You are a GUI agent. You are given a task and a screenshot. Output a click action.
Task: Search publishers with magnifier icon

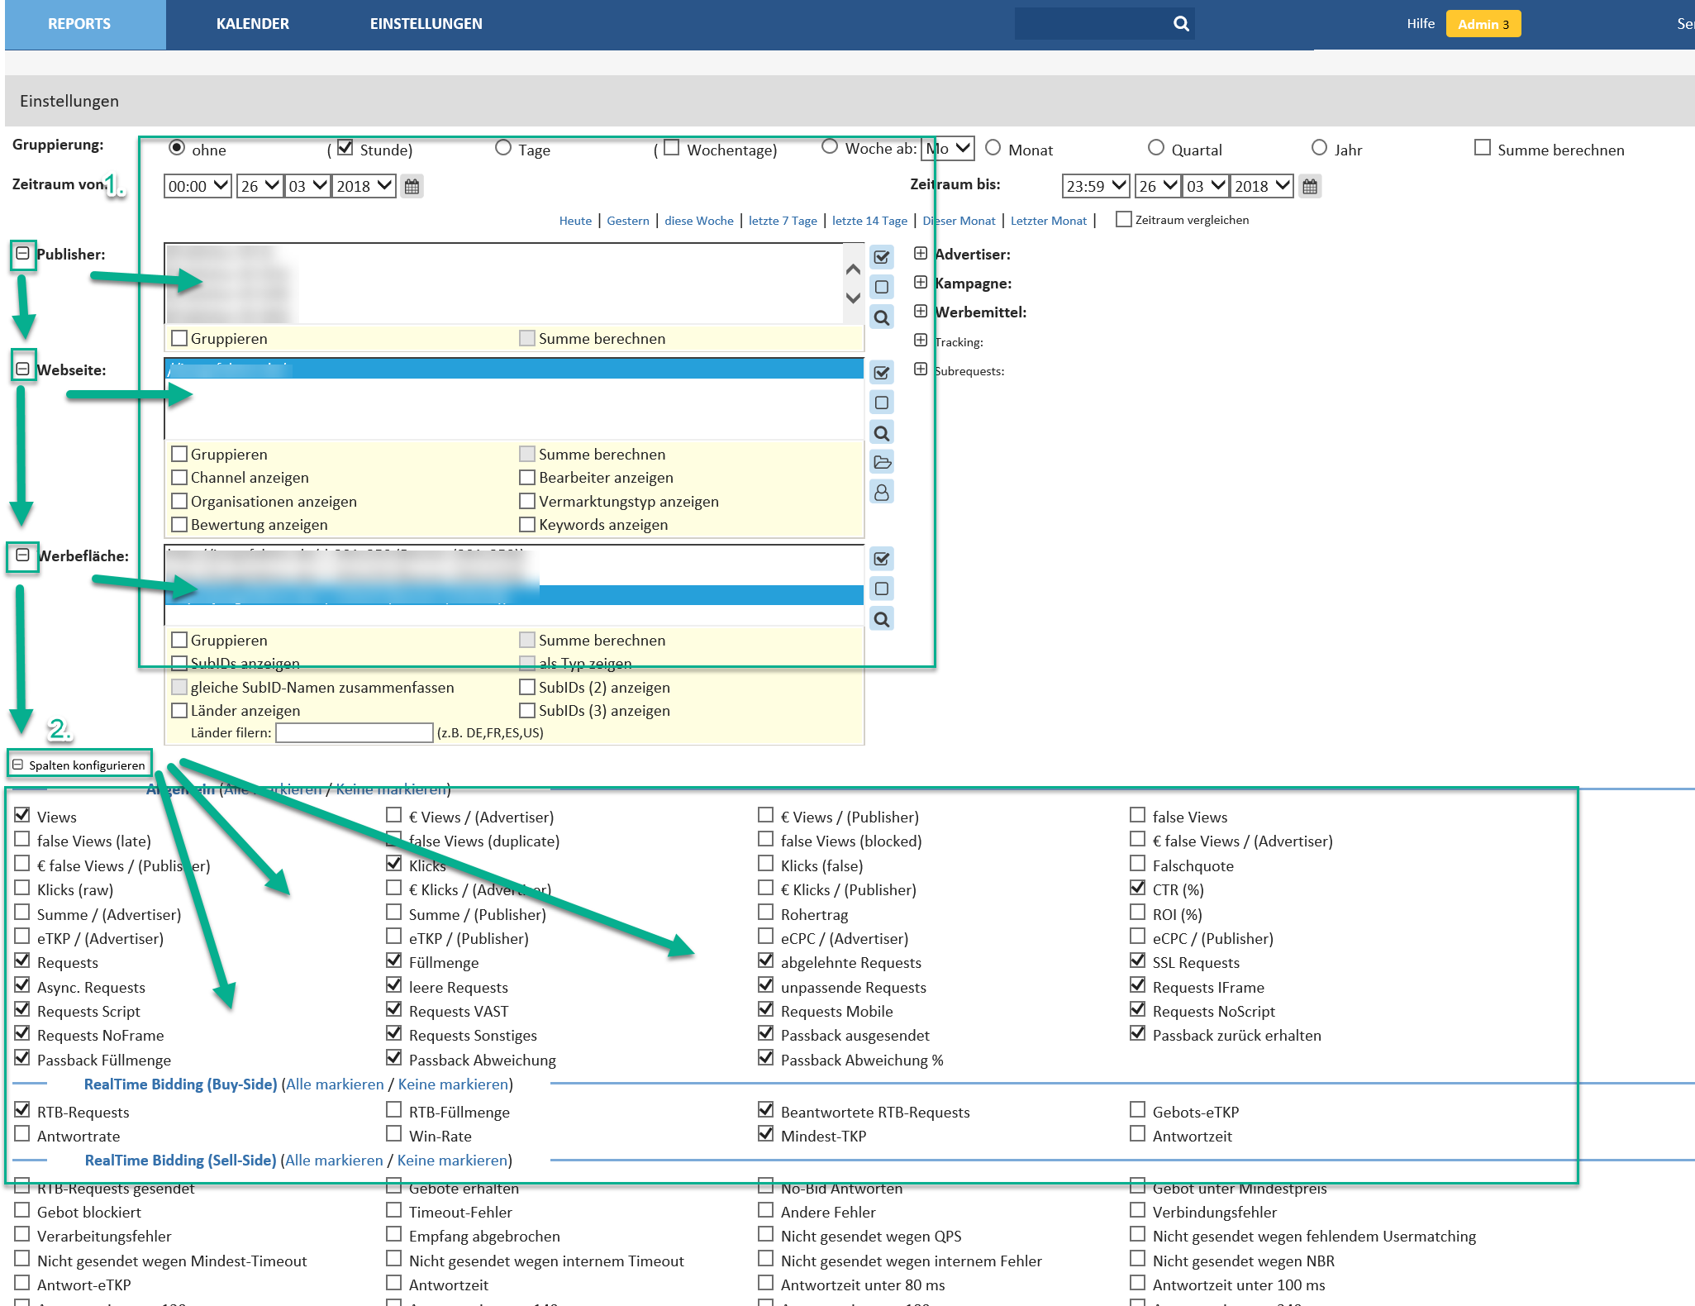(882, 317)
